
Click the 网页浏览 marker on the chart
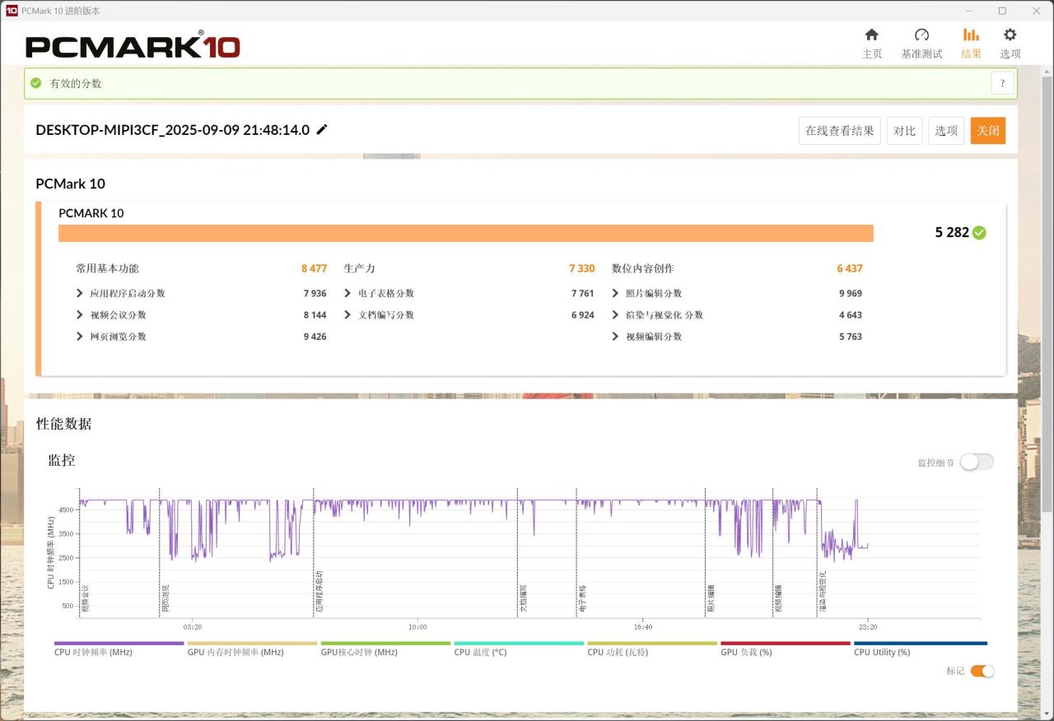pyautogui.click(x=165, y=598)
